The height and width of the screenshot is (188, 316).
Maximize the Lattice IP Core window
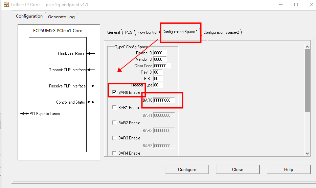click(x=296, y=4)
